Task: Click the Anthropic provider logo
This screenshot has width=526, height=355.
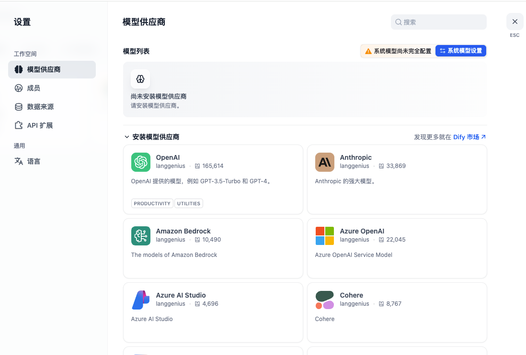Action: click(325, 162)
